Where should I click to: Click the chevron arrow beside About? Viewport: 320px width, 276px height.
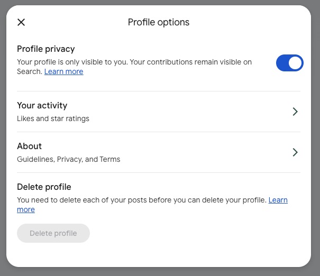pos(295,152)
